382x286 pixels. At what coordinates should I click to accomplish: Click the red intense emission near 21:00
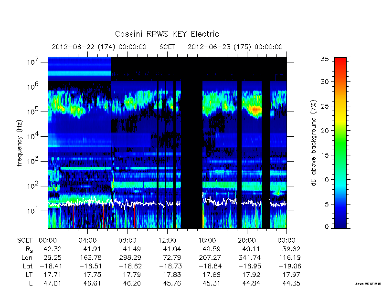click(x=255, y=110)
